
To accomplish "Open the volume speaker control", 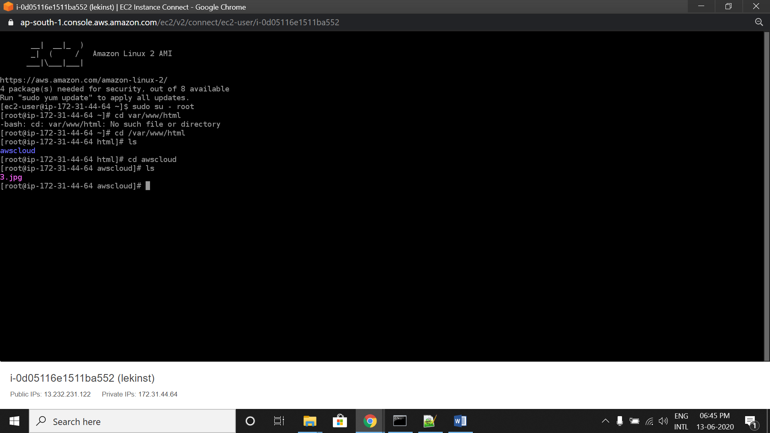I will [x=663, y=421].
